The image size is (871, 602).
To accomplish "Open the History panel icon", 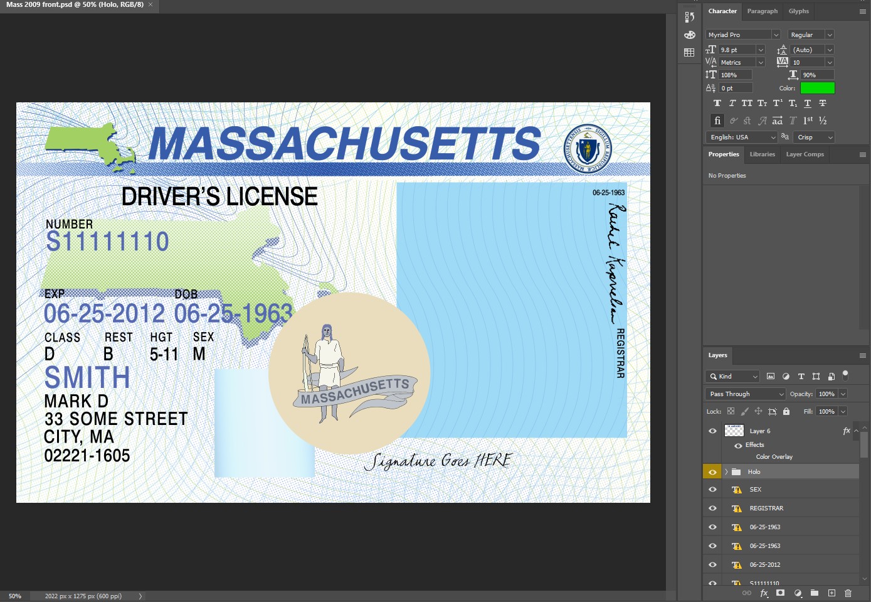I will click(x=690, y=17).
